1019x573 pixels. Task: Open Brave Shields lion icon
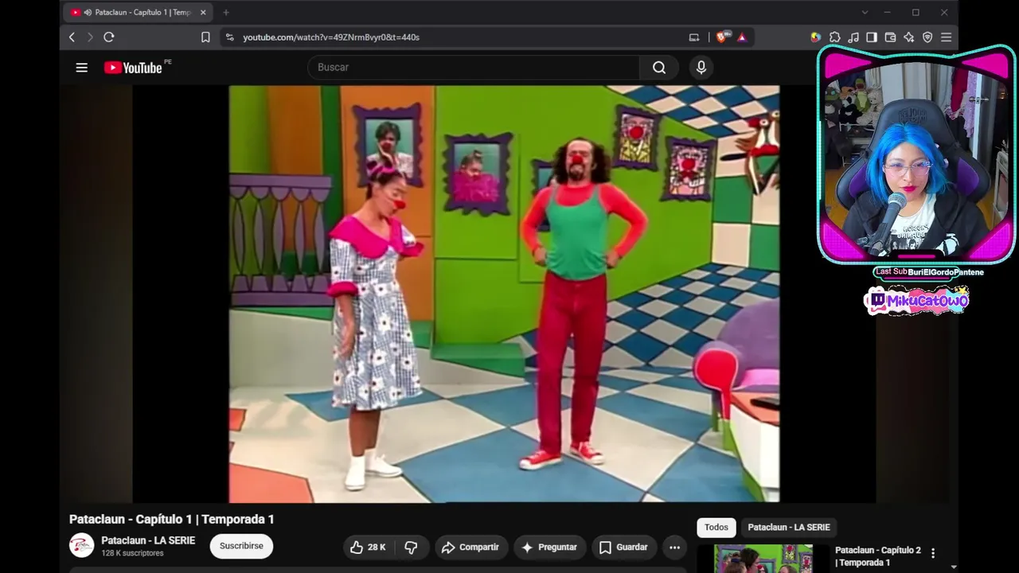[723, 37]
